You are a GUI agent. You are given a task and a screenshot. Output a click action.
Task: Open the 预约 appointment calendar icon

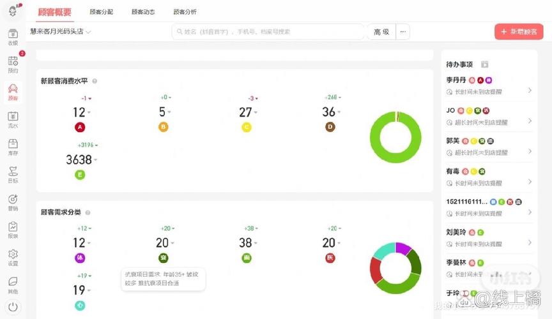pos(13,64)
